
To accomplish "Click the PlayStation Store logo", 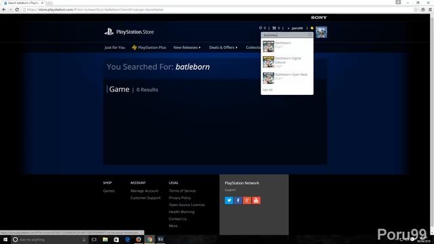I will coord(129,32).
